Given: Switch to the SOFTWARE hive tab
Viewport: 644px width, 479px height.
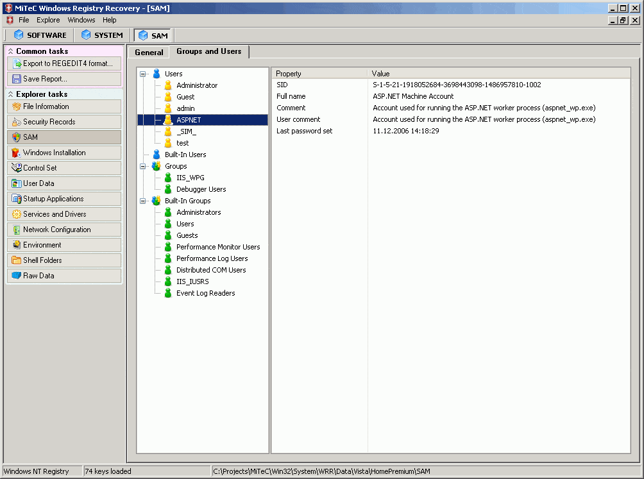Looking at the screenshot, I should 40,35.
